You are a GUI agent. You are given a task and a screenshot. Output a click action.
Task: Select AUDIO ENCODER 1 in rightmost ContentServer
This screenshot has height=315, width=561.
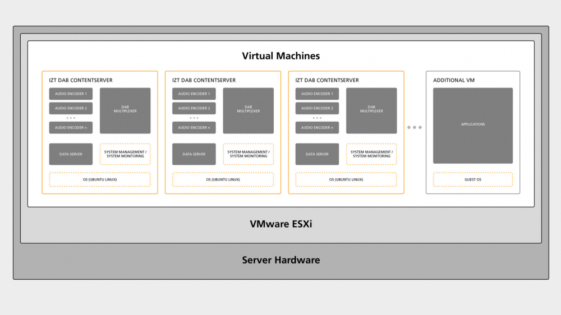click(x=317, y=94)
